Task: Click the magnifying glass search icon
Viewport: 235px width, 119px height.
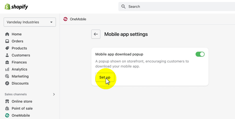Action: (123, 7)
